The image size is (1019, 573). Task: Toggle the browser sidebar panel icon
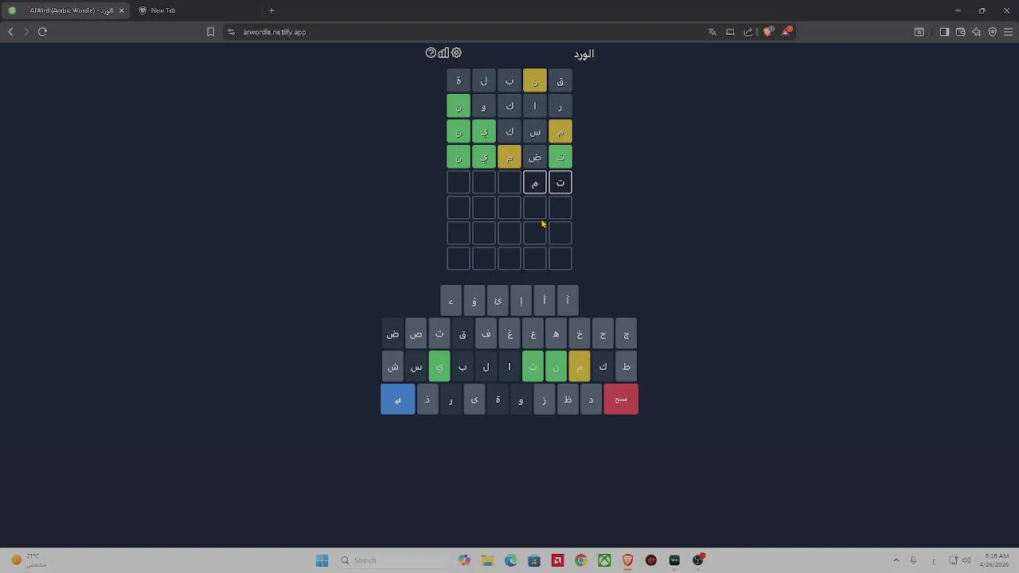coord(944,32)
